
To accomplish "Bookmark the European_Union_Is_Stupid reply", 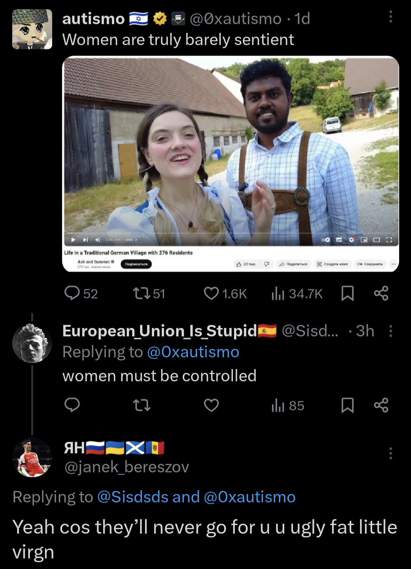I will click(x=347, y=405).
